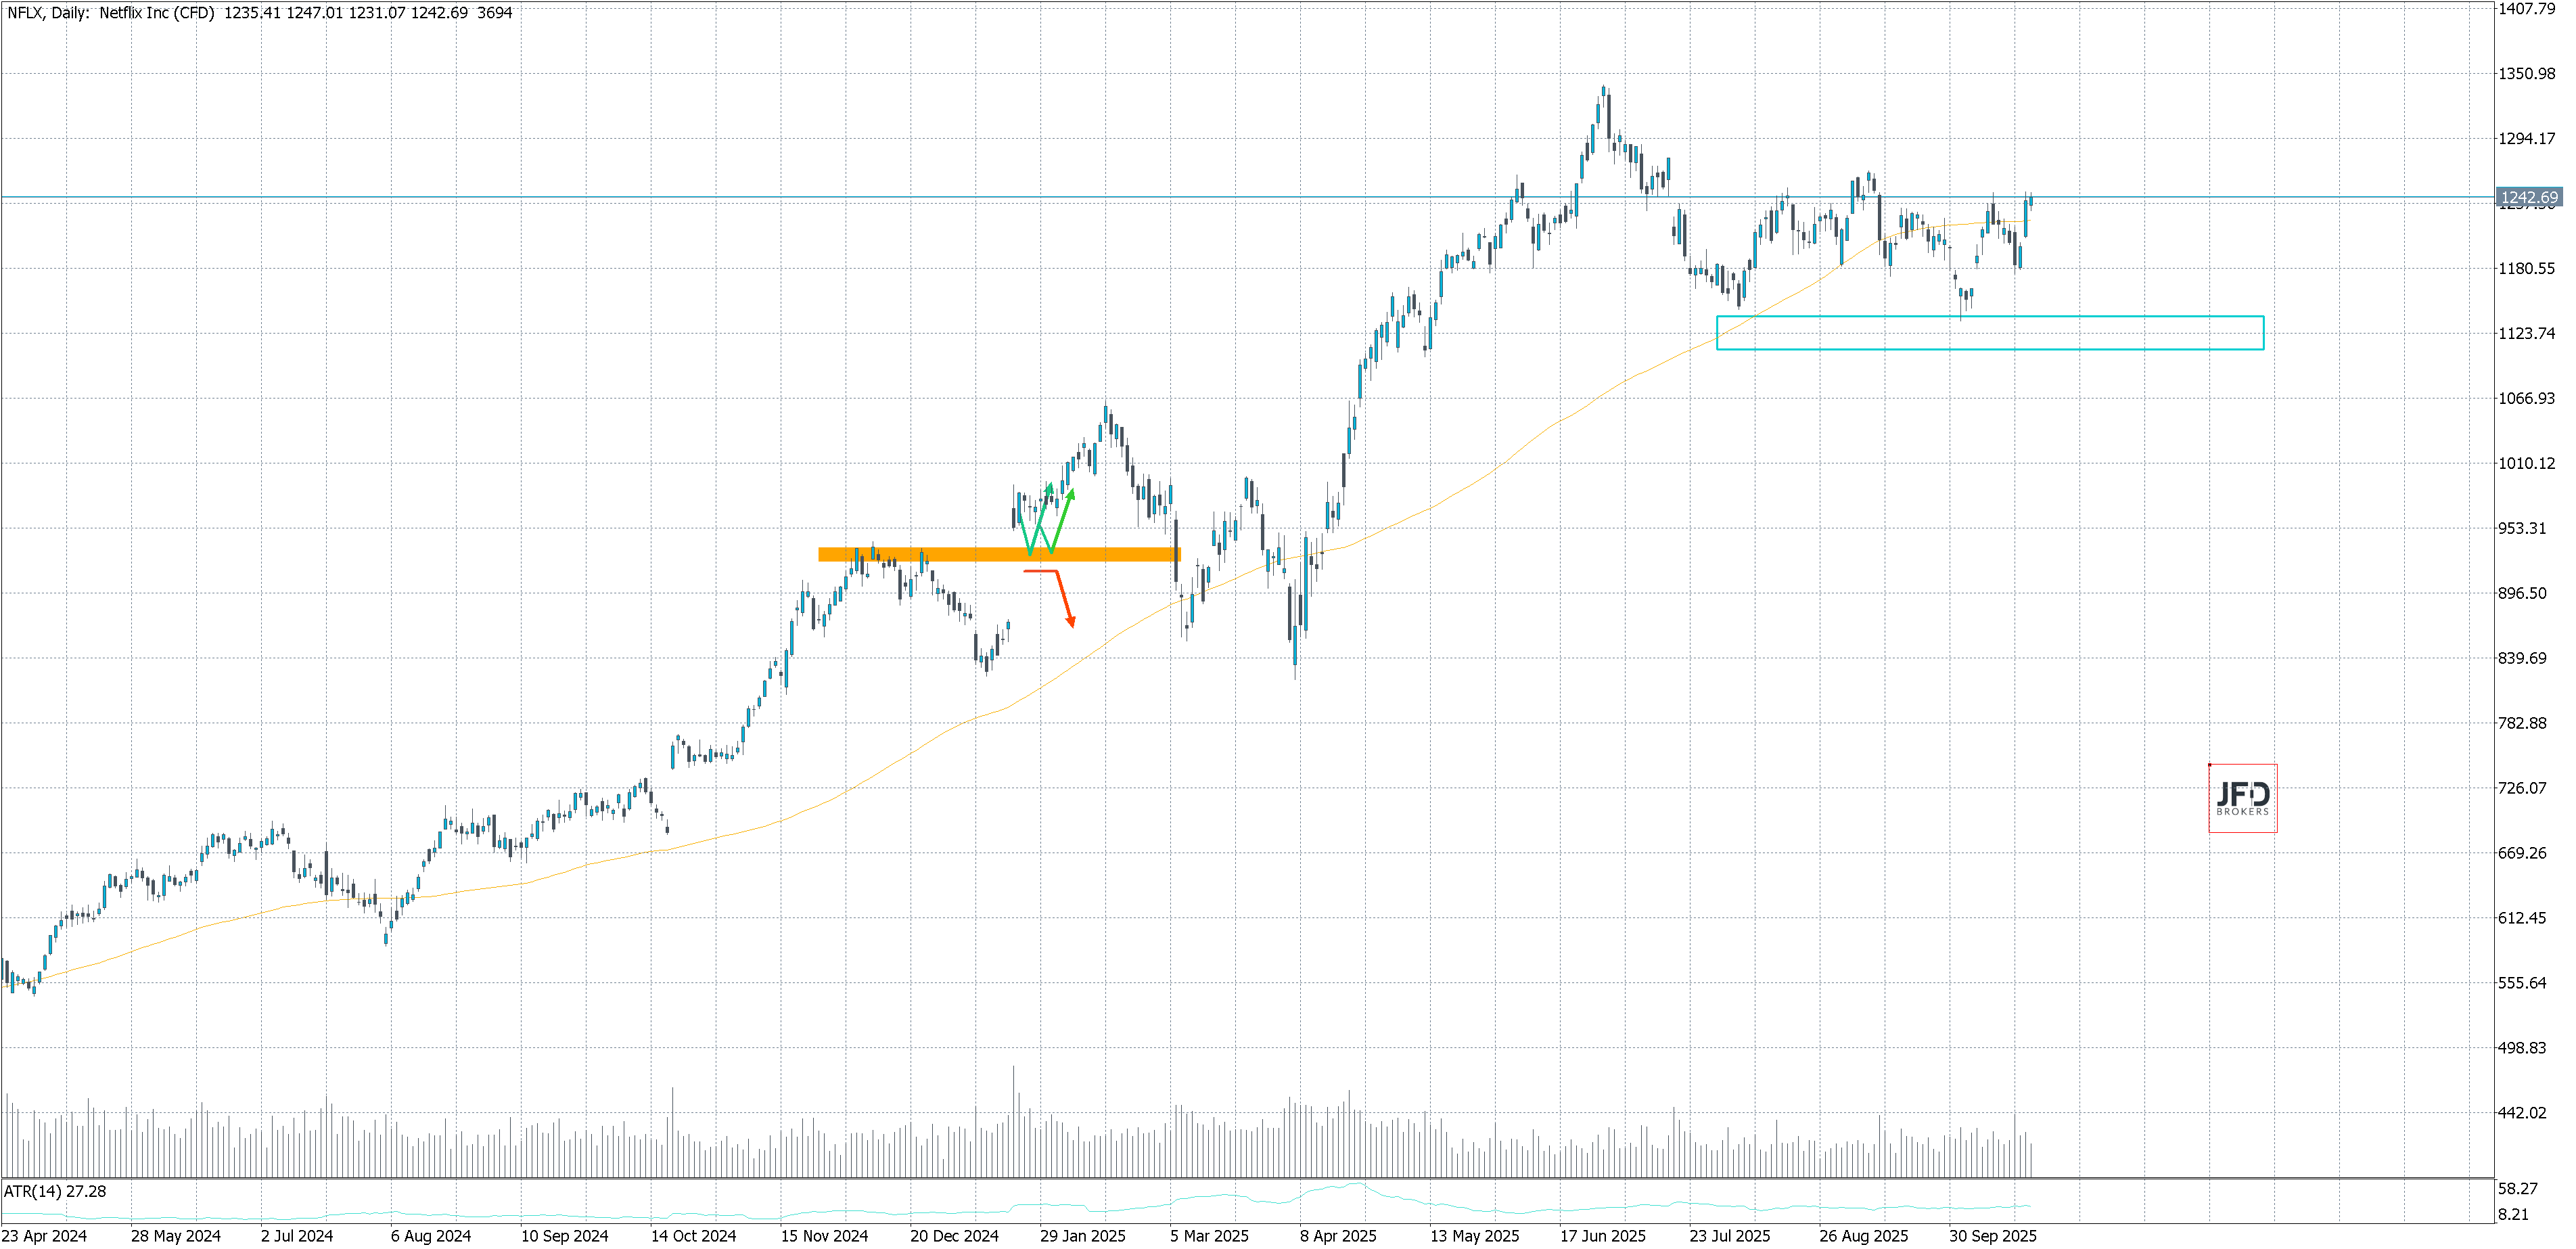Click the 17 Jun 2025 date label
Viewport: 2576px width, 1249px height.
click(x=1603, y=1236)
